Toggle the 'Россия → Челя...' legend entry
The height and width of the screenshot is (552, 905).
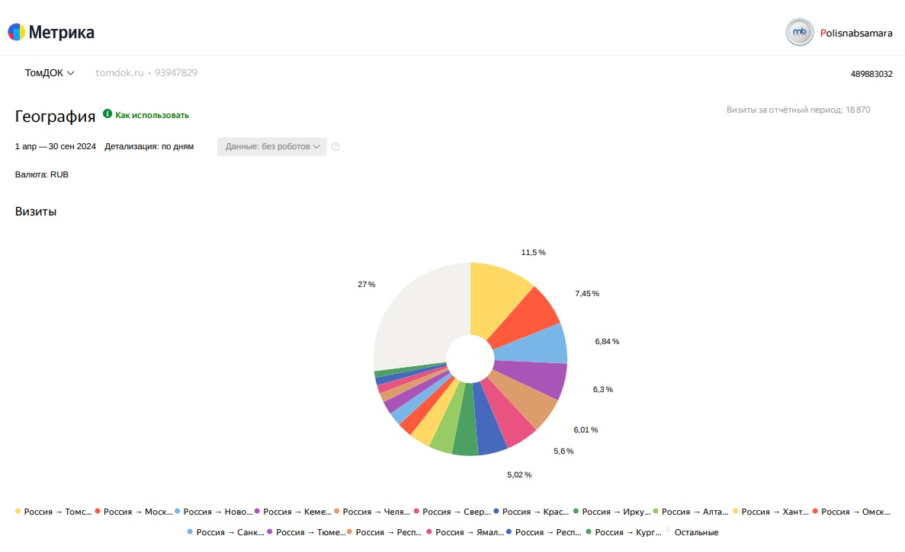[373, 512]
